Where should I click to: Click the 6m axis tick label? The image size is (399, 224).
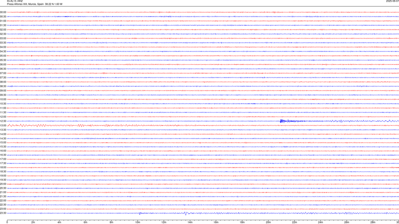click(x=86, y=222)
